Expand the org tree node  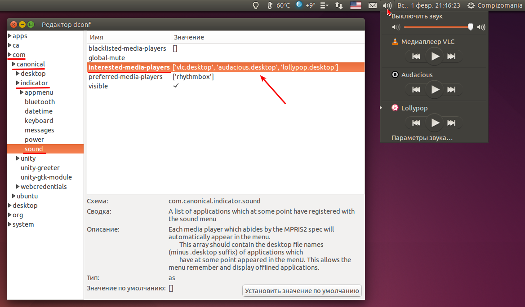click(10, 215)
